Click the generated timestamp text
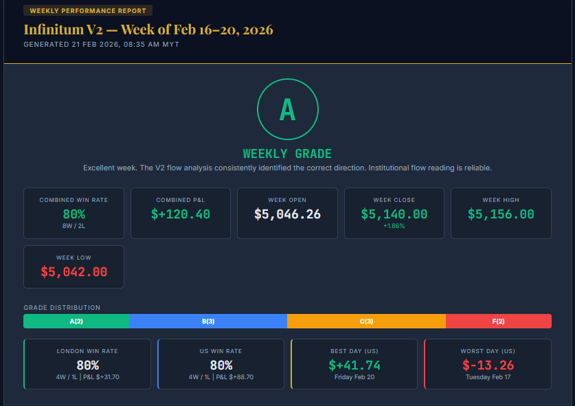Image resolution: width=575 pixels, height=406 pixels. pyautogui.click(x=102, y=44)
